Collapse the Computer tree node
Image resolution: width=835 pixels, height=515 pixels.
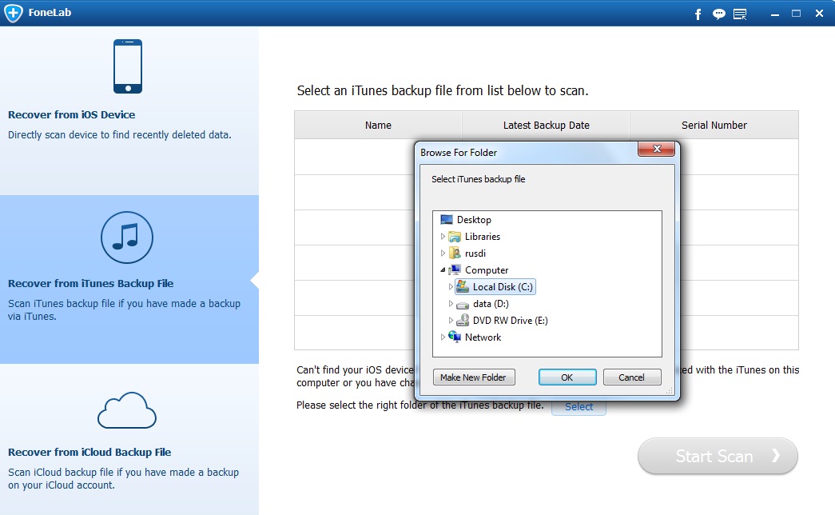(x=443, y=269)
